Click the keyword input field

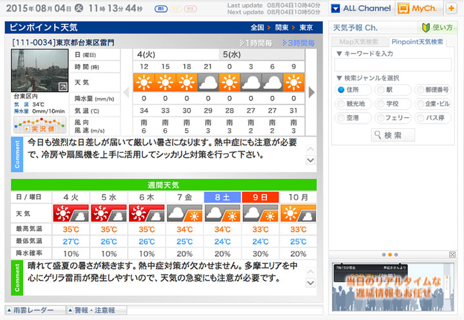coord(392,64)
